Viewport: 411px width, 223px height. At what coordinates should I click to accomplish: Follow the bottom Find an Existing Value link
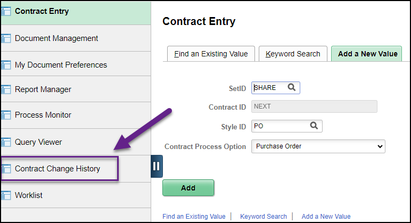(x=194, y=217)
